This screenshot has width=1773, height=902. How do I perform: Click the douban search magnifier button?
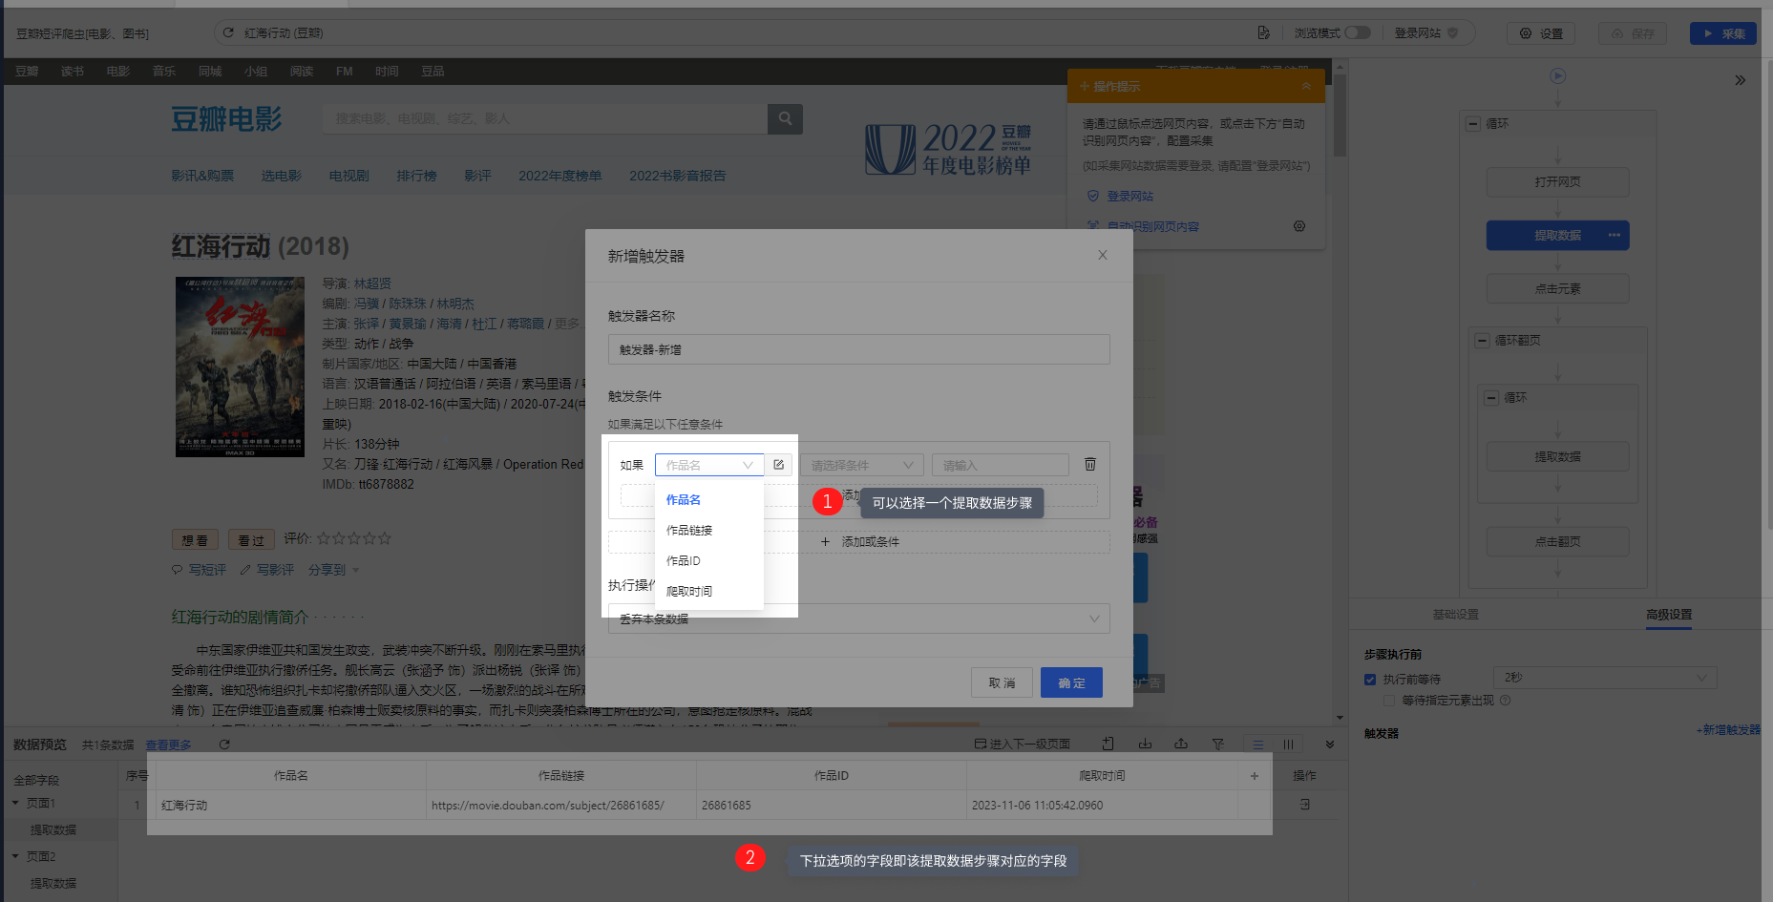click(785, 118)
